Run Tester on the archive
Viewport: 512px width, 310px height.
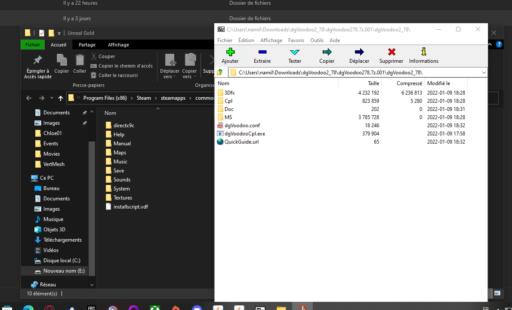click(295, 56)
